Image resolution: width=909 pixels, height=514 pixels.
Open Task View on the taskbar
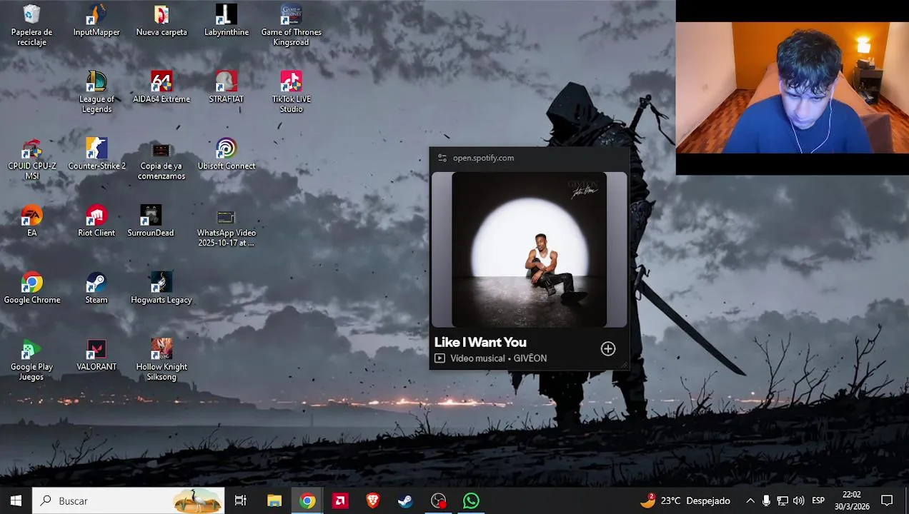(x=241, y=500)
